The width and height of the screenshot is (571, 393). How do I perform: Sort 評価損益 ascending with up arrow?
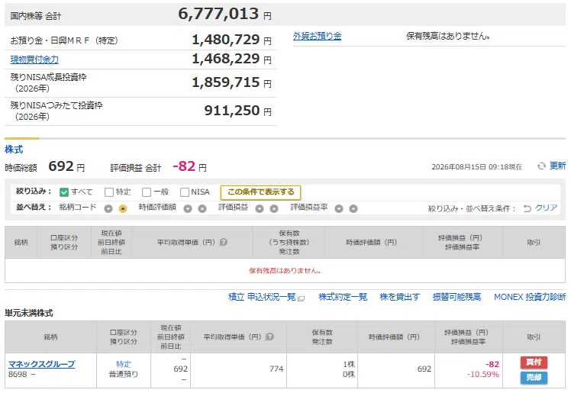coord(274,208)
